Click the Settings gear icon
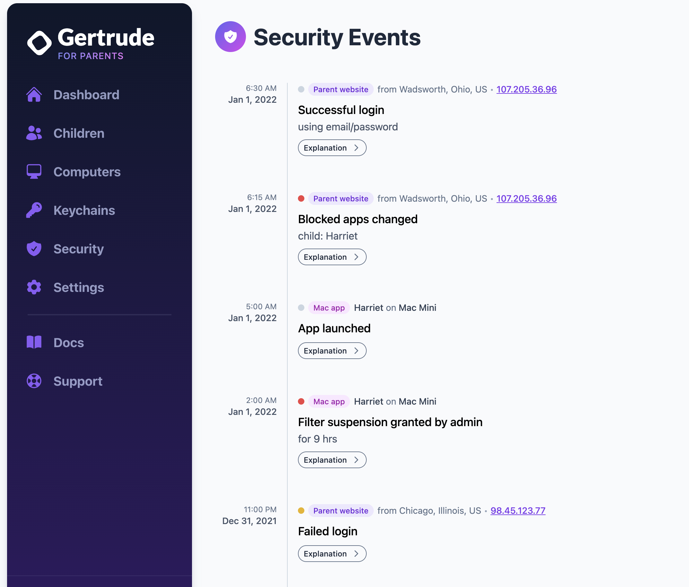Image resolution: width=689 pixels, height=587 pixels. click(x=34, y=287)
